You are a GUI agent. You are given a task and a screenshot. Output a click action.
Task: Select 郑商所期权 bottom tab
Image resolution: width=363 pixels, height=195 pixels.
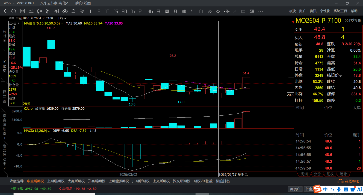click(96, 181)
